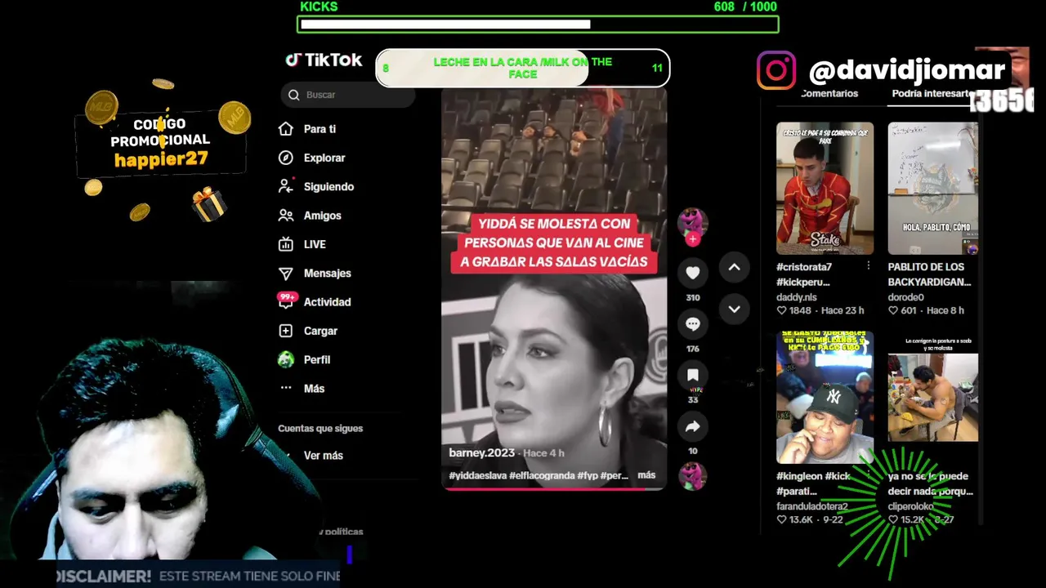1046x588 pixels.
Task: Expand the caption with más
Action: click(x=646, y=474)
